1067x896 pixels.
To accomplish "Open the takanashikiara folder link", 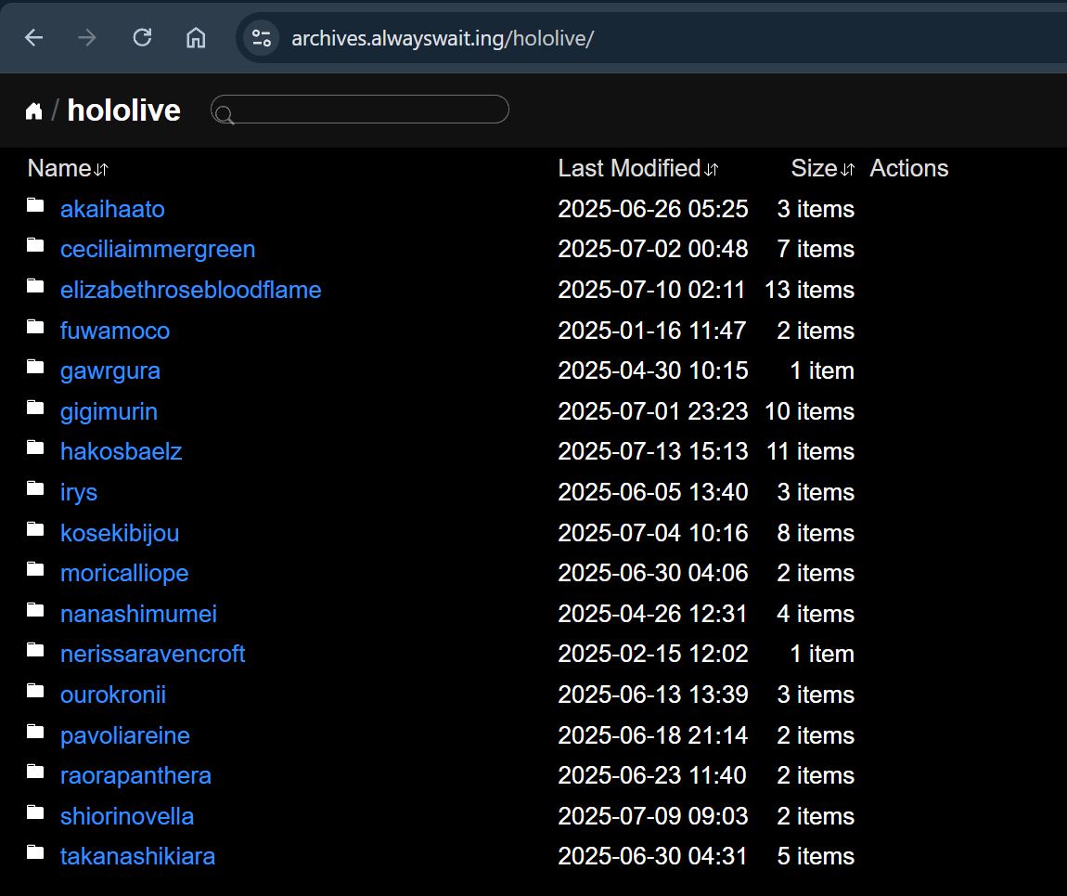I will (x=138, y=856).
